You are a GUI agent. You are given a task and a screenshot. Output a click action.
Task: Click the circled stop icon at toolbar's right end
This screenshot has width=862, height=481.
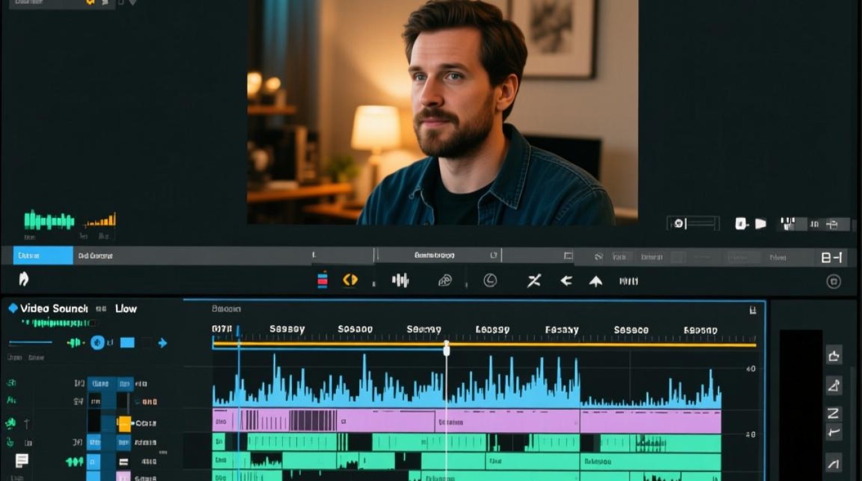[x=833, y=281]
